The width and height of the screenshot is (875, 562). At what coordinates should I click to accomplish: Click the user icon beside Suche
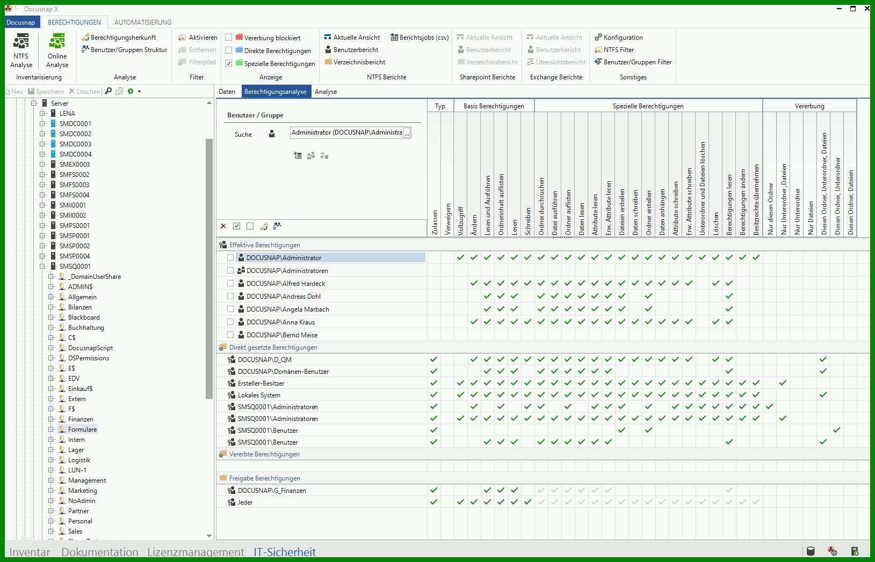pos(272,134)
